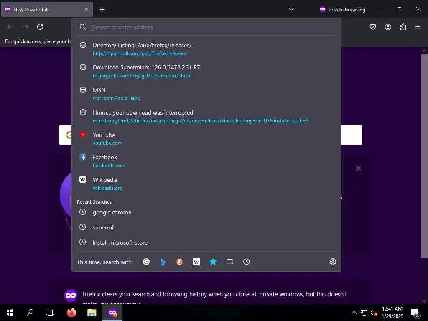Click the clock icon beside 'google chrome'
Viewport: 428px width, 321px height.
pyautogui.click(x=82, y=212)
